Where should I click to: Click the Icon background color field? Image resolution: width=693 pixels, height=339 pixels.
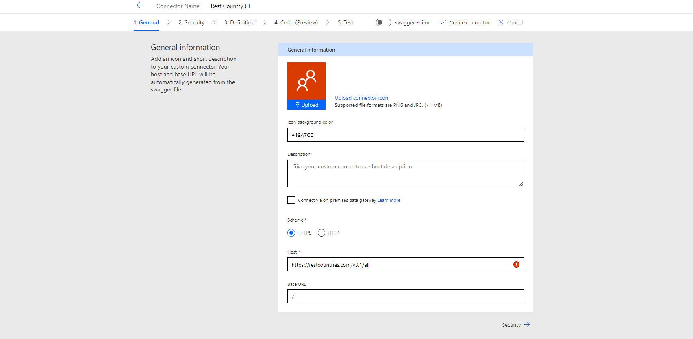[405, 135]
